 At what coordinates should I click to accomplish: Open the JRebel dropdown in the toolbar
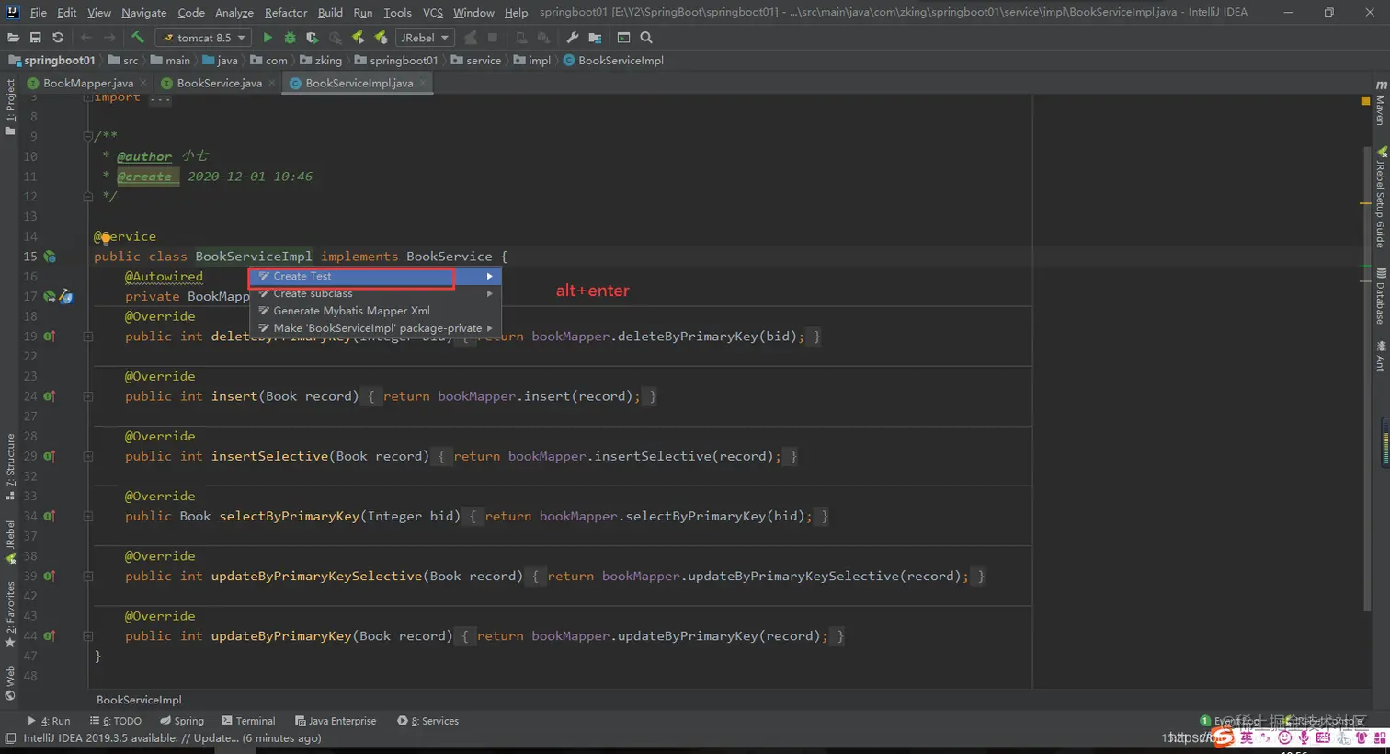click(424, 38)
